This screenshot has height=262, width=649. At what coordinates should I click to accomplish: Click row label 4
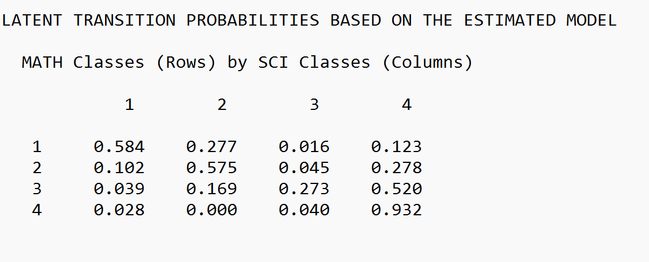coord(37,210)
